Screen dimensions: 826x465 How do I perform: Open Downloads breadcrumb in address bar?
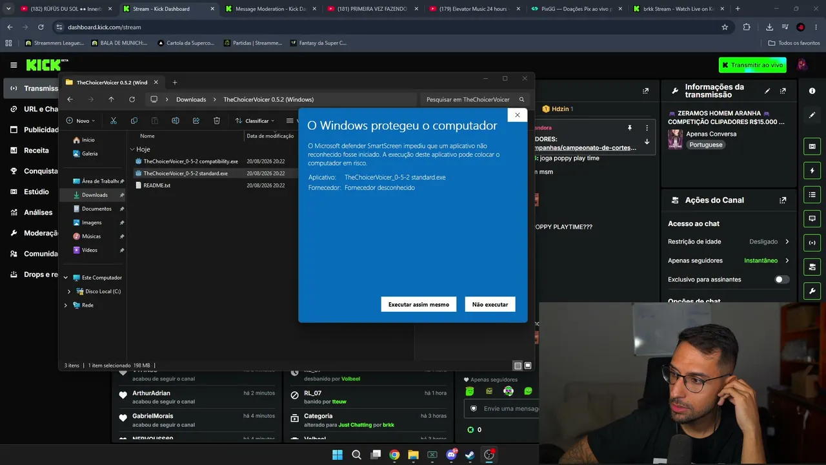coord(191,99)
